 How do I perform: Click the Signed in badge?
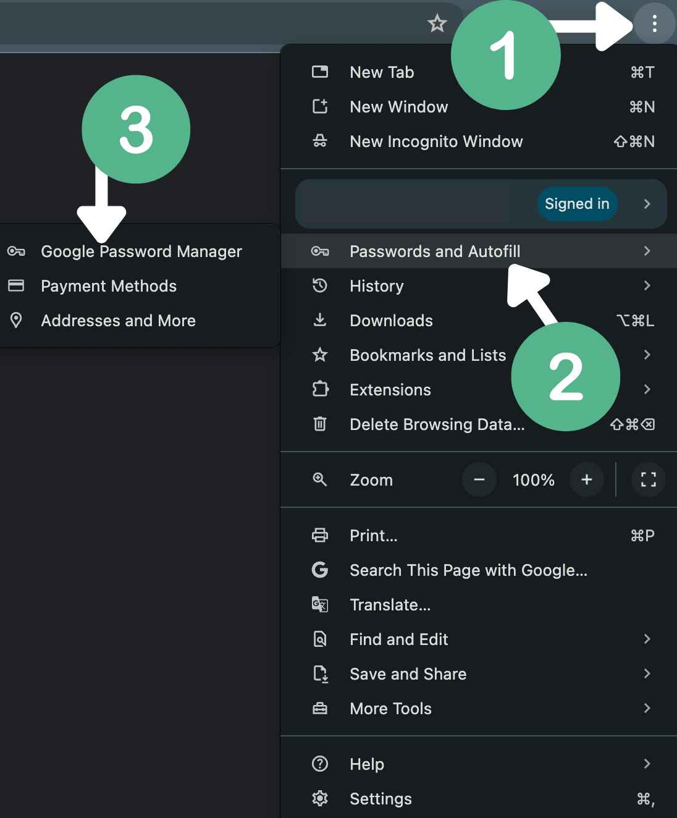coord(577,204)
